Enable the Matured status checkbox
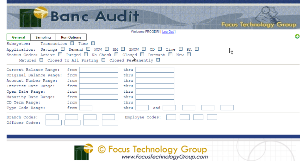This screenshot has width=303, height=161. tap(41, 60)
